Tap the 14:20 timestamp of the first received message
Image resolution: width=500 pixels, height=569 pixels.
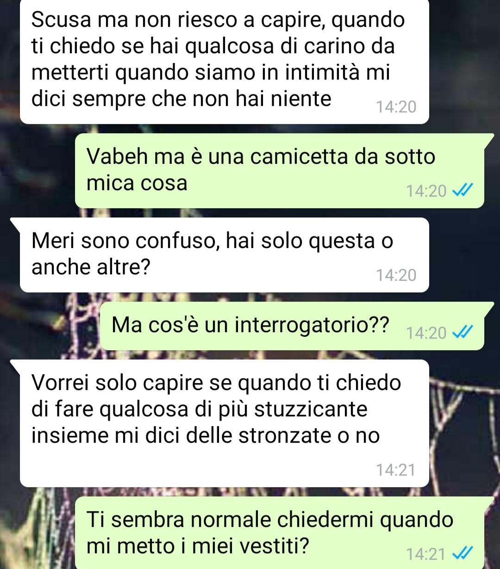(x=396, y=107)
